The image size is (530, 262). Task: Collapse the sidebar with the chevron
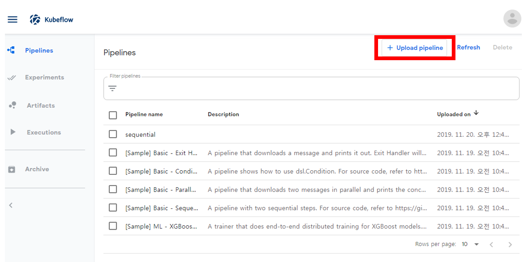click(11, 205)
